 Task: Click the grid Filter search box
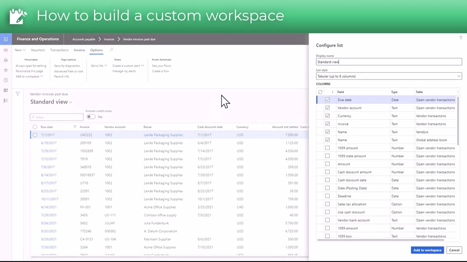(57, 117)
